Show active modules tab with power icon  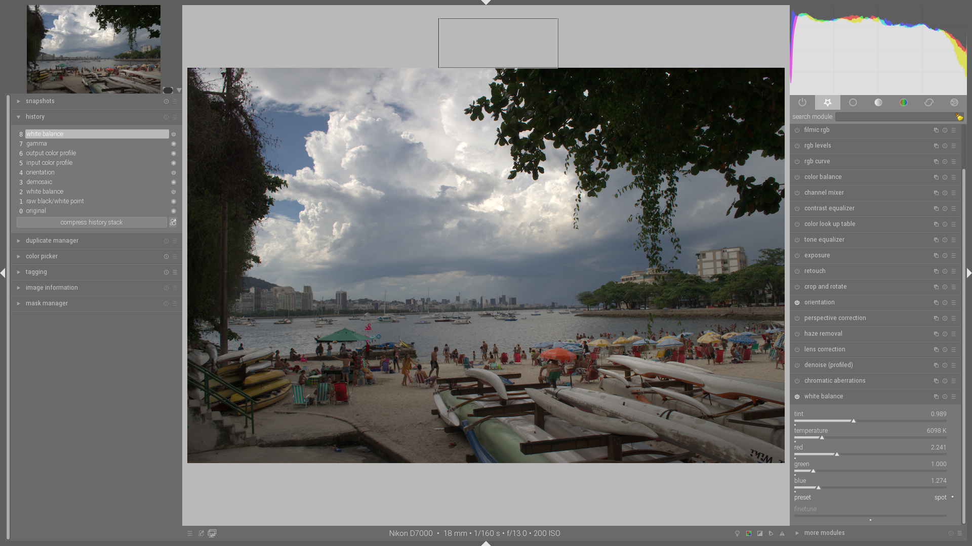(x=802, y=103)
